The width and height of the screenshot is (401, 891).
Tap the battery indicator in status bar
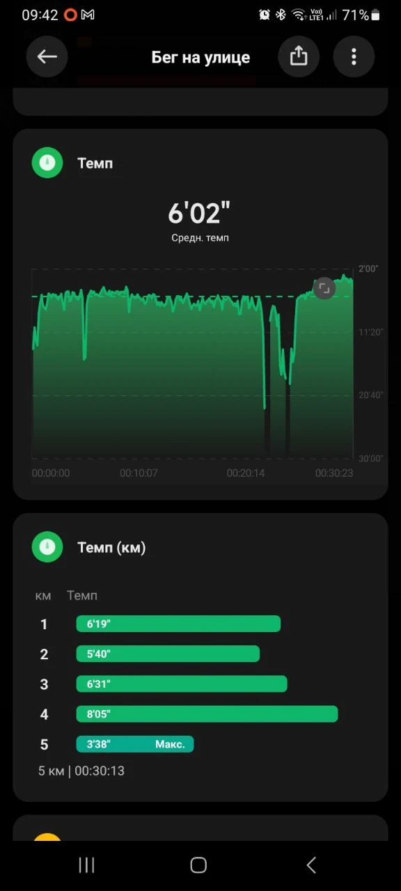376,15
